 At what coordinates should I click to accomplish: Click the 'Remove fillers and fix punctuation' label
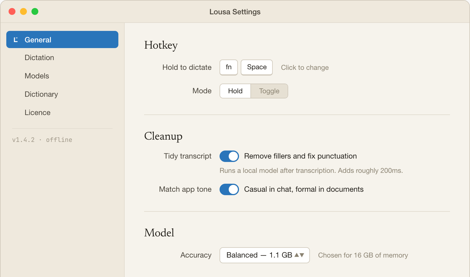[x=300, y=156]
